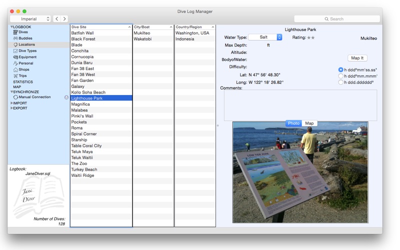Open the Water Type Salt dropdown
This screenshot has height=250, width=400.
(x=265, y=37)
